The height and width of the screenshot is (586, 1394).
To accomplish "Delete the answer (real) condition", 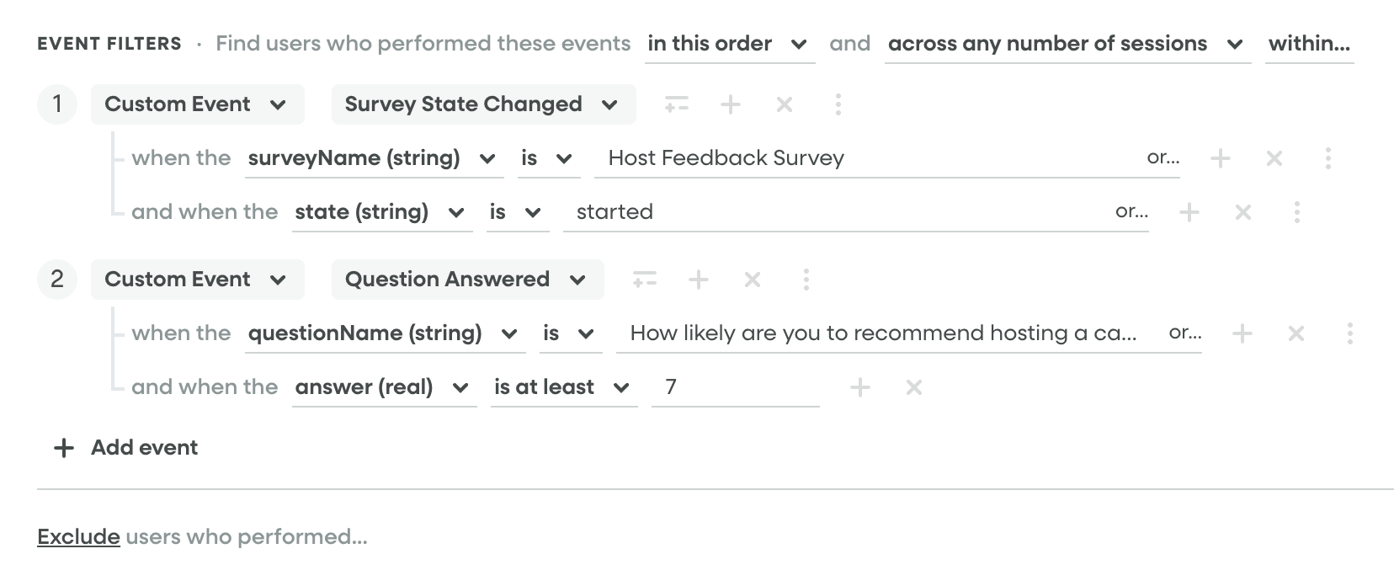I will point(913,387).
